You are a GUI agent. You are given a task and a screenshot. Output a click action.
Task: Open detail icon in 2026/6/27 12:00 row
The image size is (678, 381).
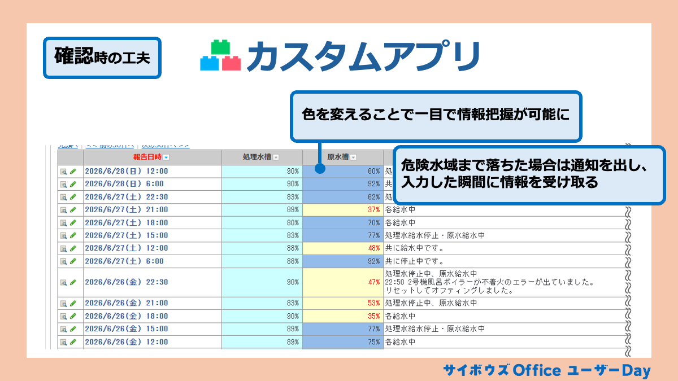[x=64, y=249]
